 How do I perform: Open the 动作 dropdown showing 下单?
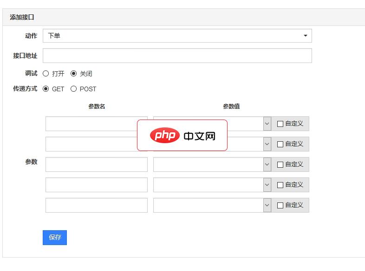tap(177, 36)
